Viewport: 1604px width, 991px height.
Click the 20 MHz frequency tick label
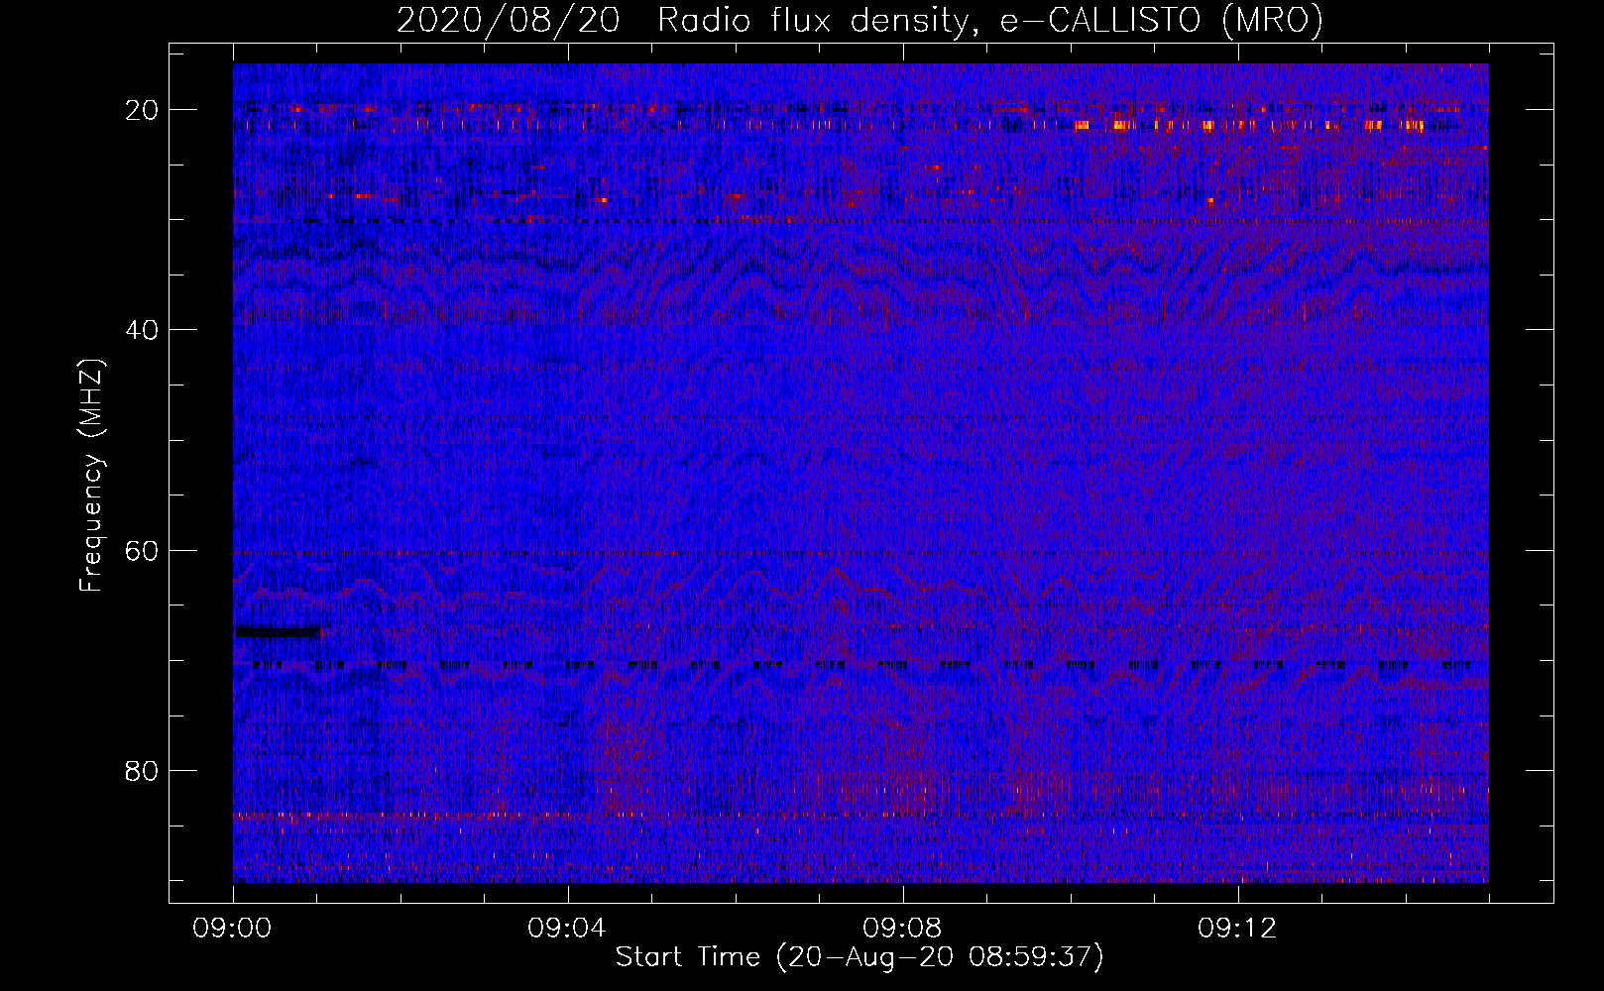tap(142, 110)
